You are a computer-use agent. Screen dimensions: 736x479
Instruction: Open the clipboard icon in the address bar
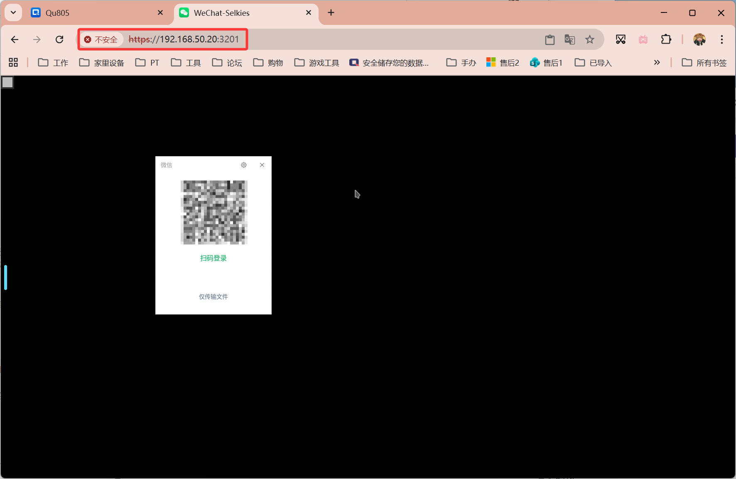[x=550, y=39]
